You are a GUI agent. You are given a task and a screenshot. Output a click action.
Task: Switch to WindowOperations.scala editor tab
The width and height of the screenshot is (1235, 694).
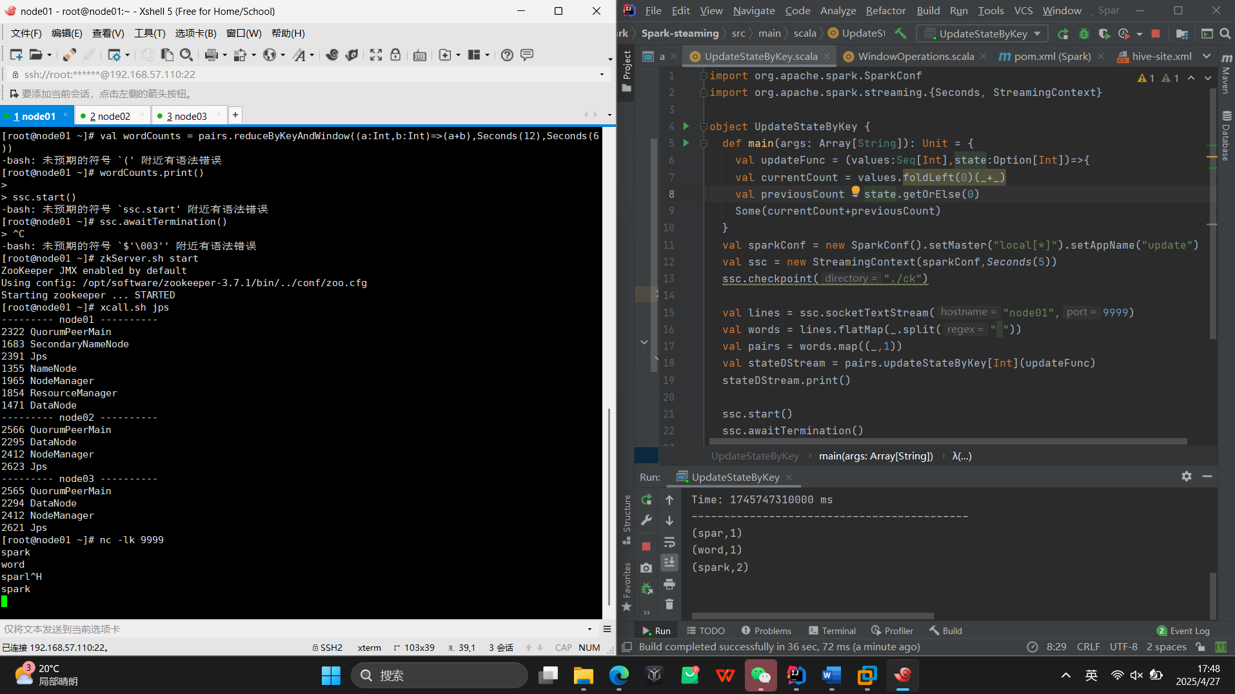click(915, 56)
